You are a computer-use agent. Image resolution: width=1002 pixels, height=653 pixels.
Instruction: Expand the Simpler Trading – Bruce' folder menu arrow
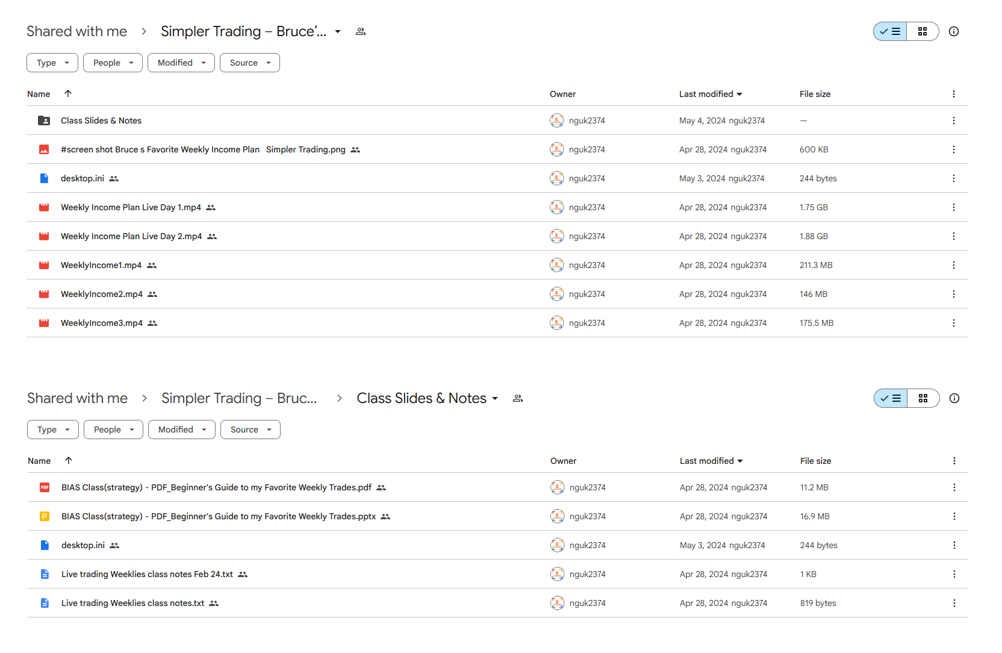[338, 31]
